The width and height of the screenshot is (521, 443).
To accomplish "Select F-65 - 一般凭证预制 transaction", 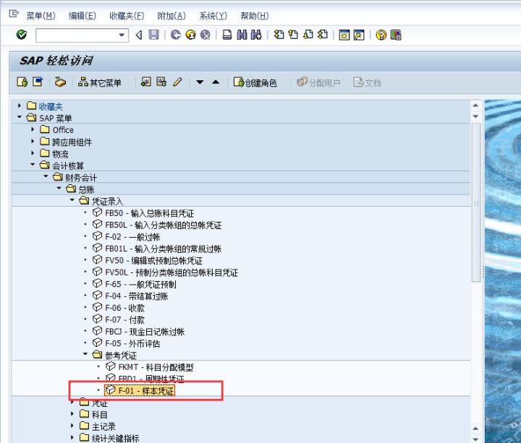I will tap(140, 284).
